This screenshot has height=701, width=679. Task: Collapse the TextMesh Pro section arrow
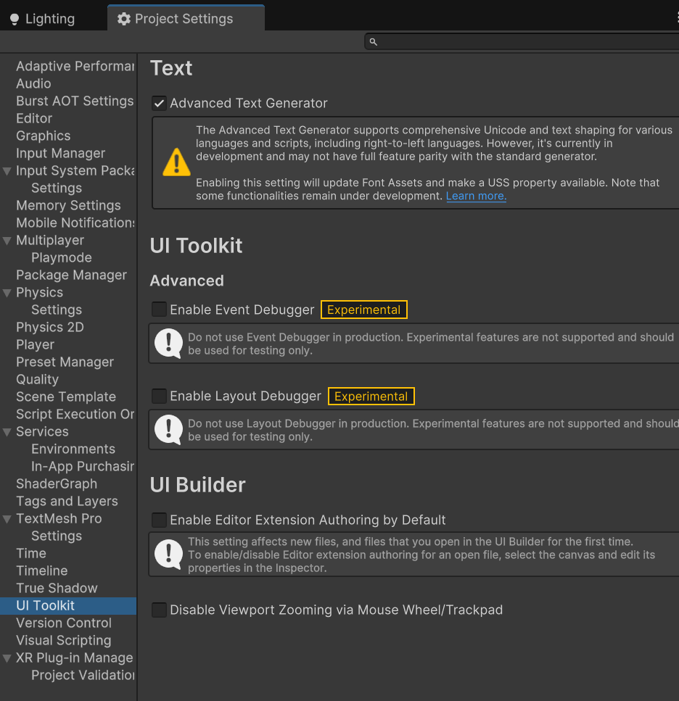point(7,519)
